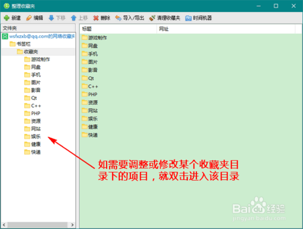Click C++ row in right list
This screenshot has width=303, height=229.
90,87
